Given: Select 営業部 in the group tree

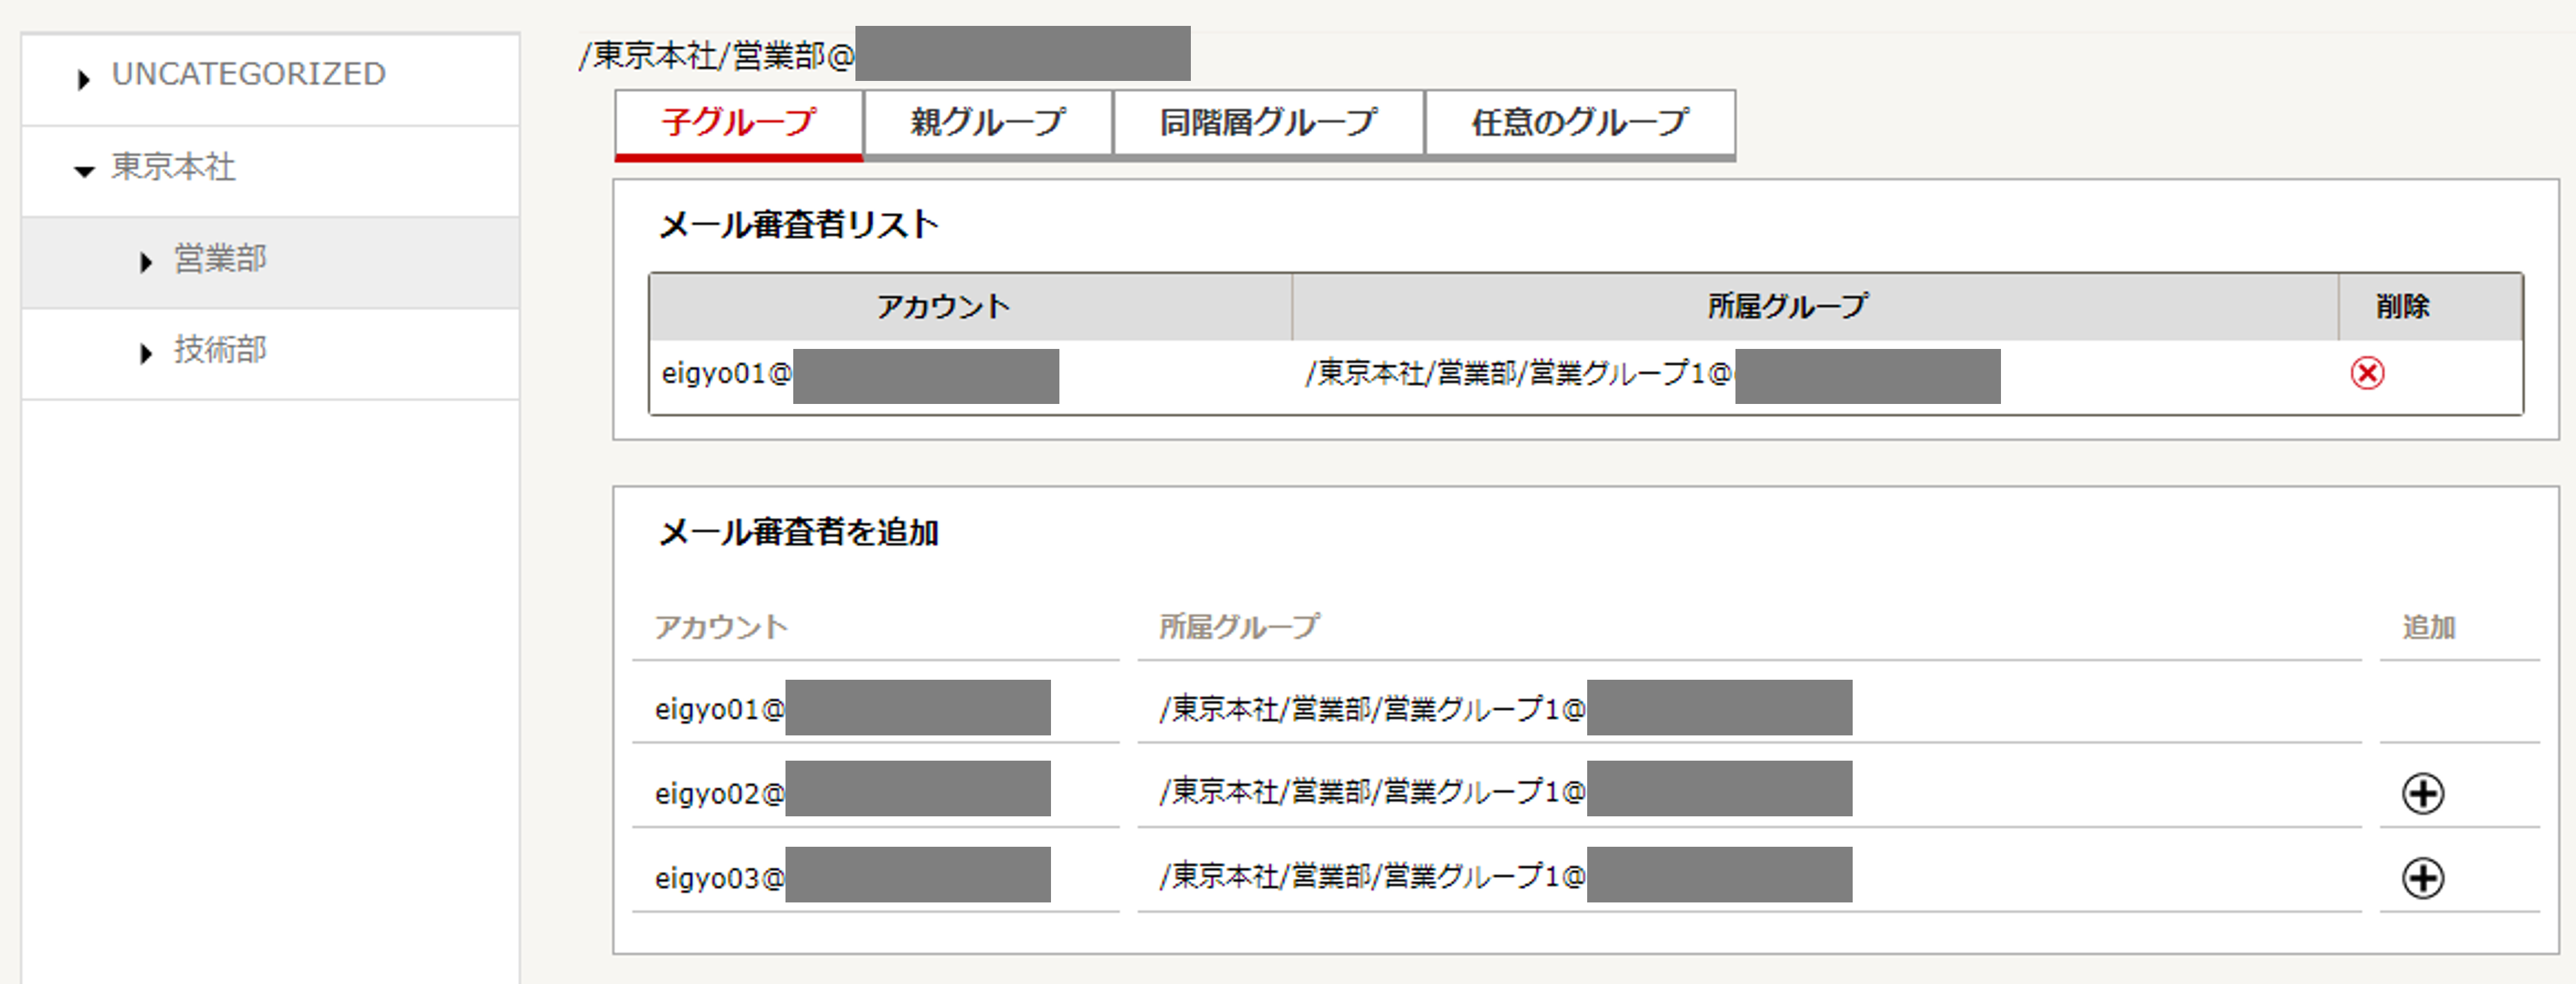Looking at the screenshot, I should pyautogui.click(x=220, y=258).
